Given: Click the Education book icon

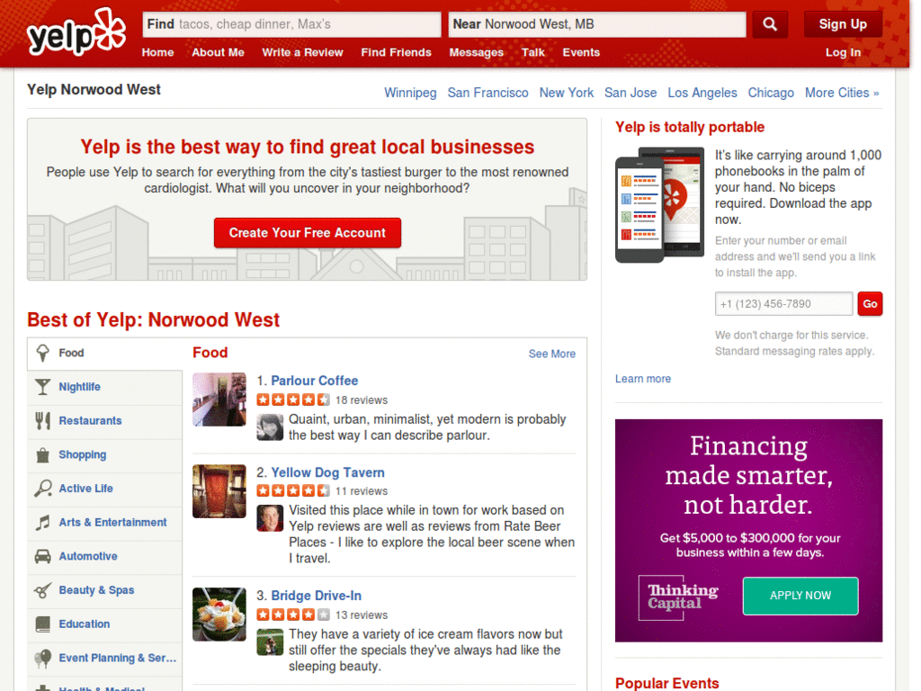Looking at the screenshot, I should [x=43, y=624].
